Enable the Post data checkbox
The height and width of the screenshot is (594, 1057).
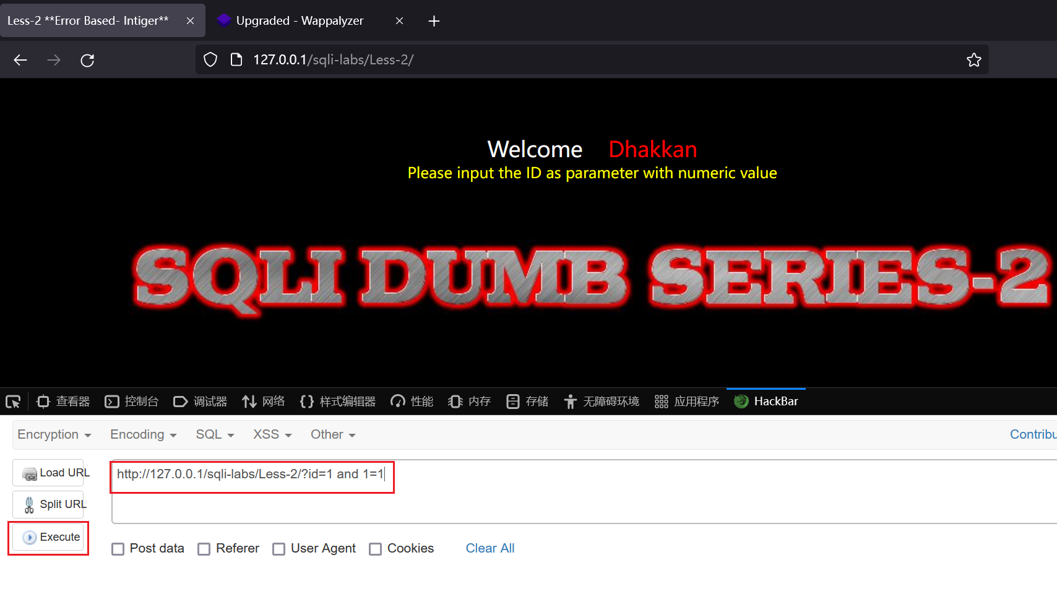[x=118, y=549]
